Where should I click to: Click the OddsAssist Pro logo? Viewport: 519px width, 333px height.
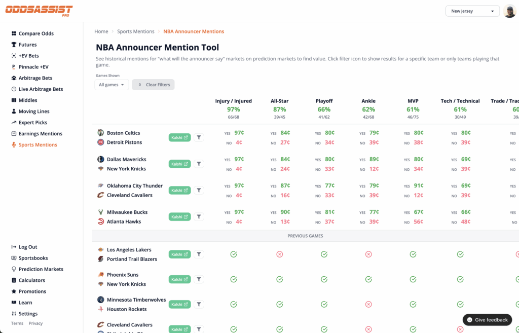point(39,11)
